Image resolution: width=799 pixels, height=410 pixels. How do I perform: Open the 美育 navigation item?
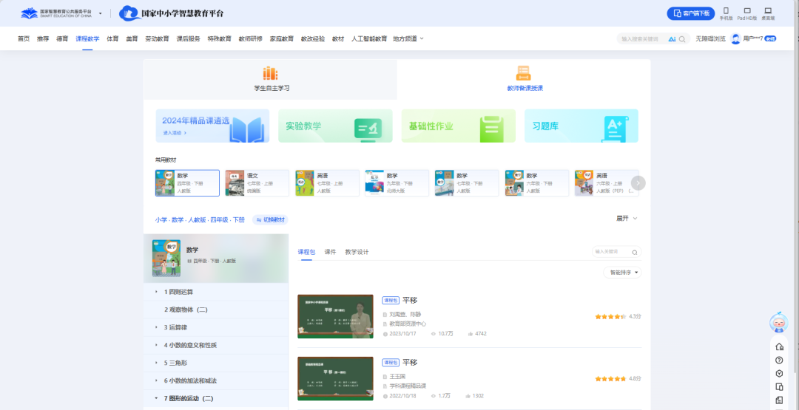(132, 38)
